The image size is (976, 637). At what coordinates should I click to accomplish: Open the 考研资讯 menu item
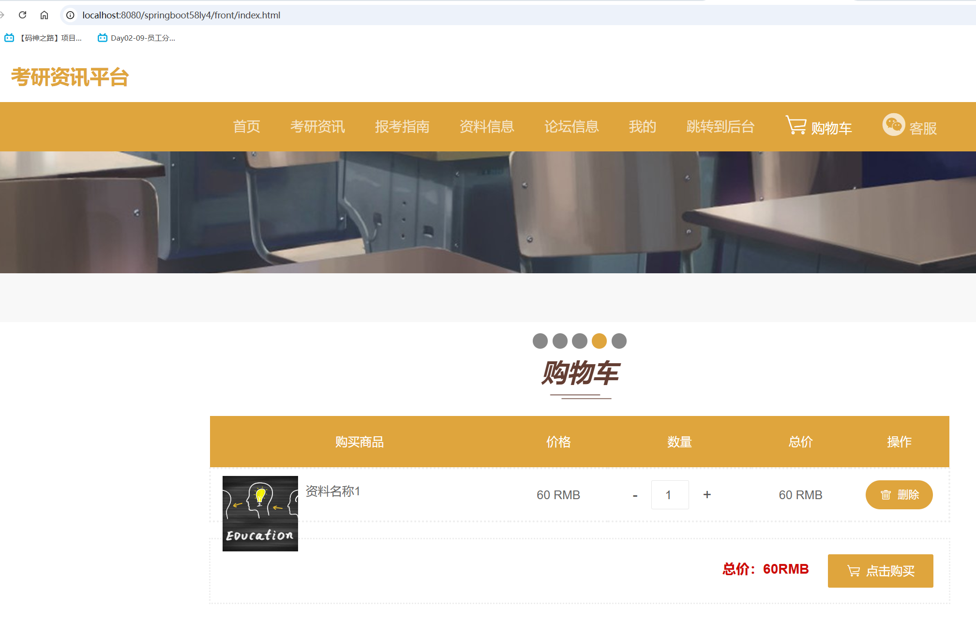[x=317, y=127]
